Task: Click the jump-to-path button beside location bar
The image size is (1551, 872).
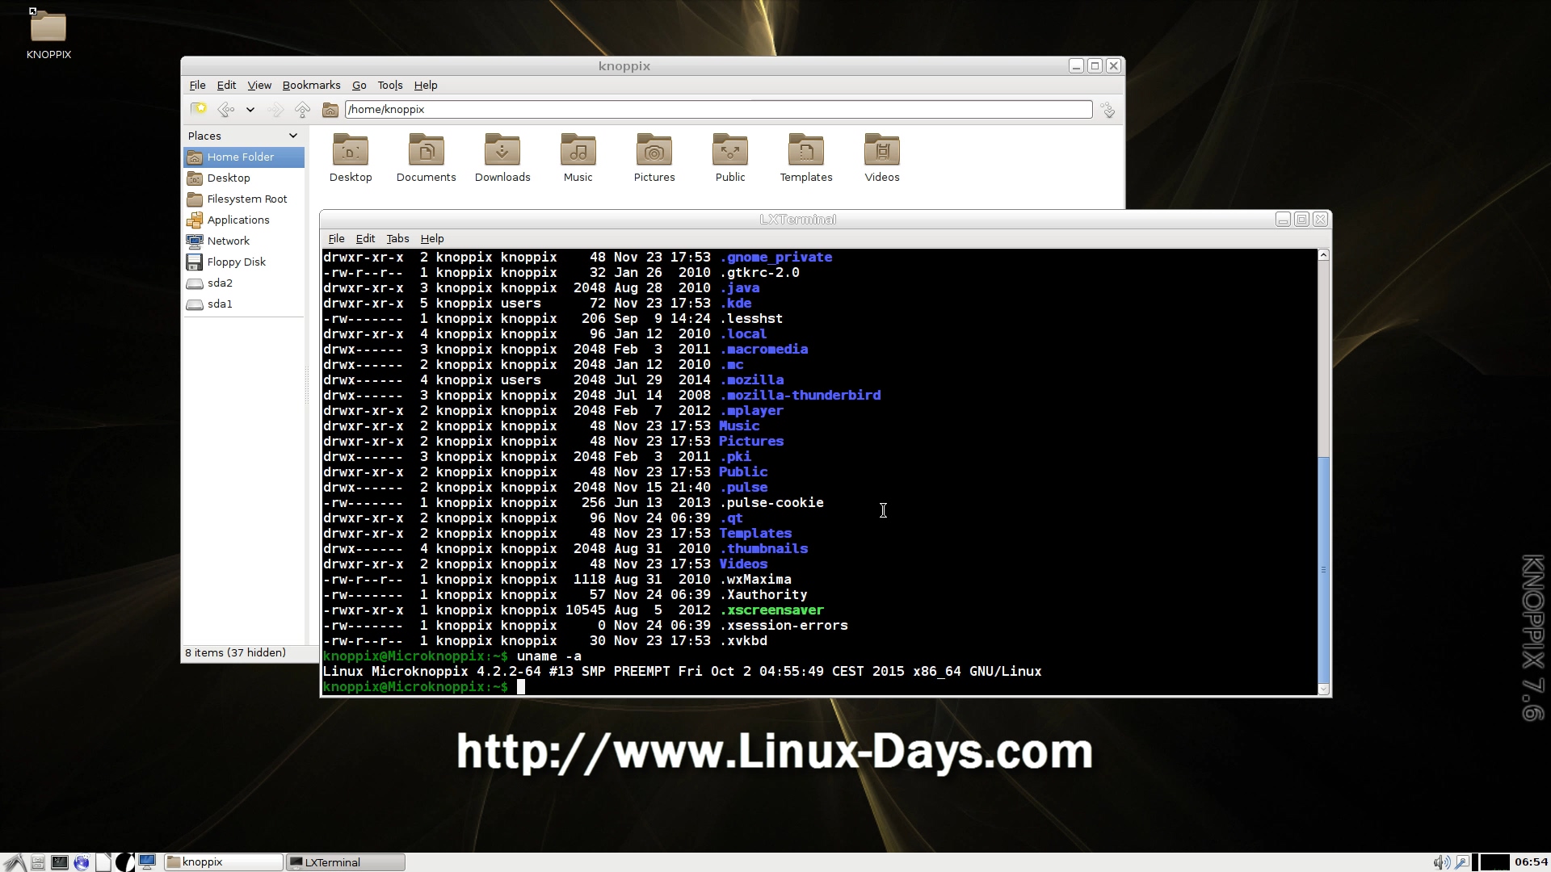Action: point(1108,110)
